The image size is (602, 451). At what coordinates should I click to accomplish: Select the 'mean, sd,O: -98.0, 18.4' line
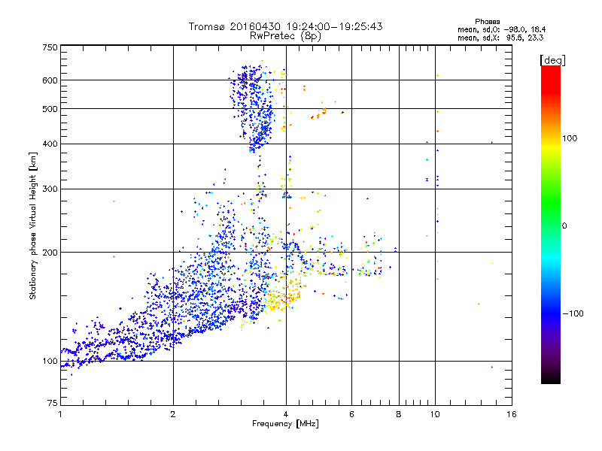pyautogui.click(x=501, y=29)
